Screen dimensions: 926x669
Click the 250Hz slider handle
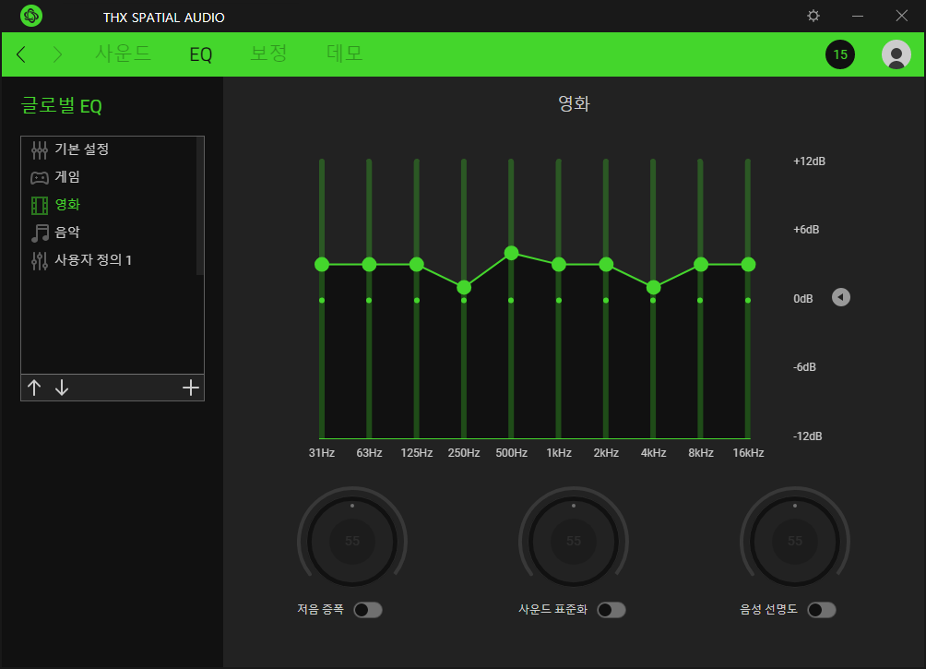(x=464, y=288)
